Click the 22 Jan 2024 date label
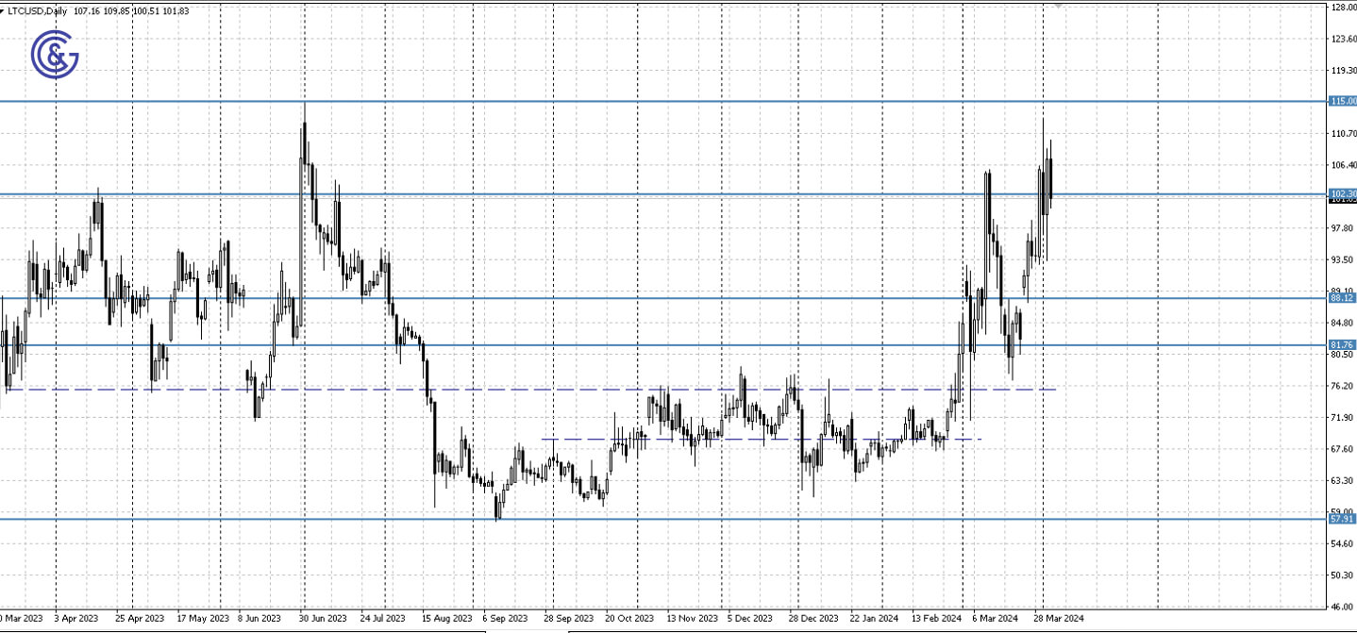 [875, 619]
